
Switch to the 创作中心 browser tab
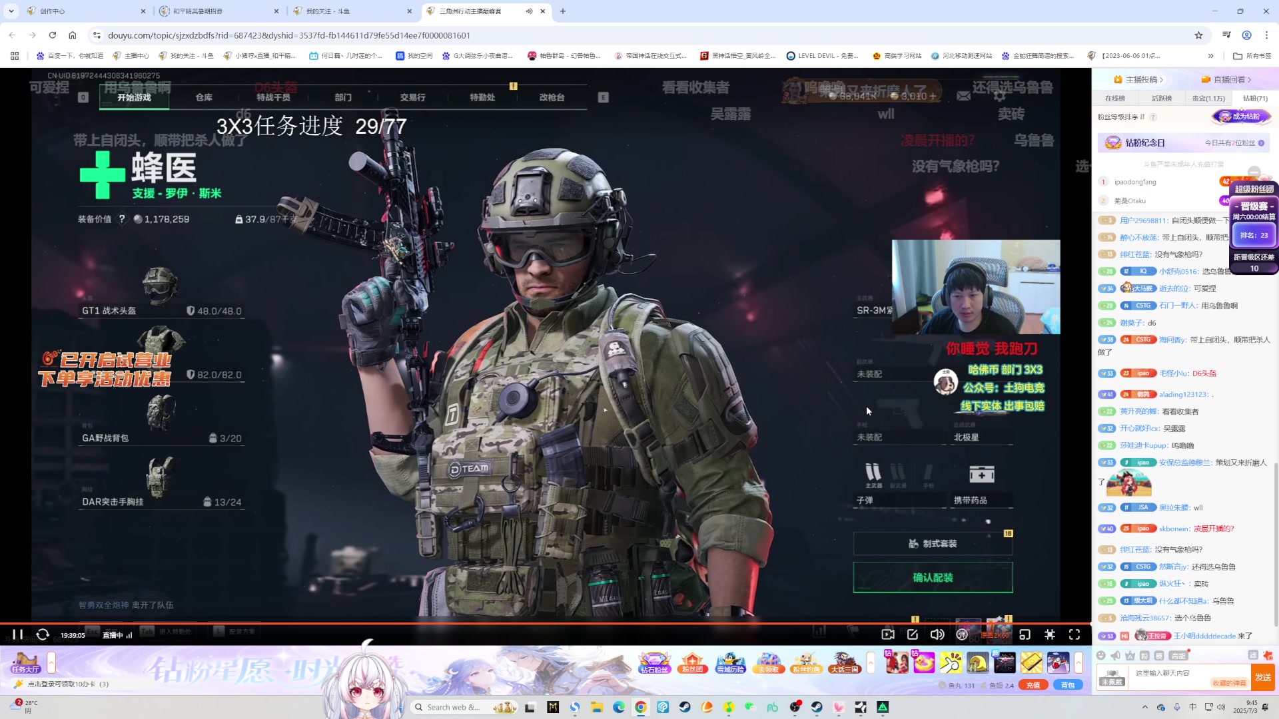87,11
